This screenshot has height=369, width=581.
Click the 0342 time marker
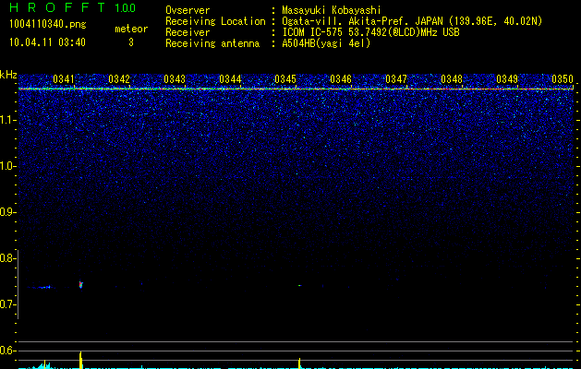click(x=119, y=79)
